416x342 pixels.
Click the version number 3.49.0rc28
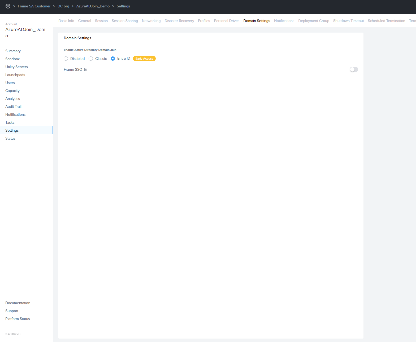tap(13, 334)
